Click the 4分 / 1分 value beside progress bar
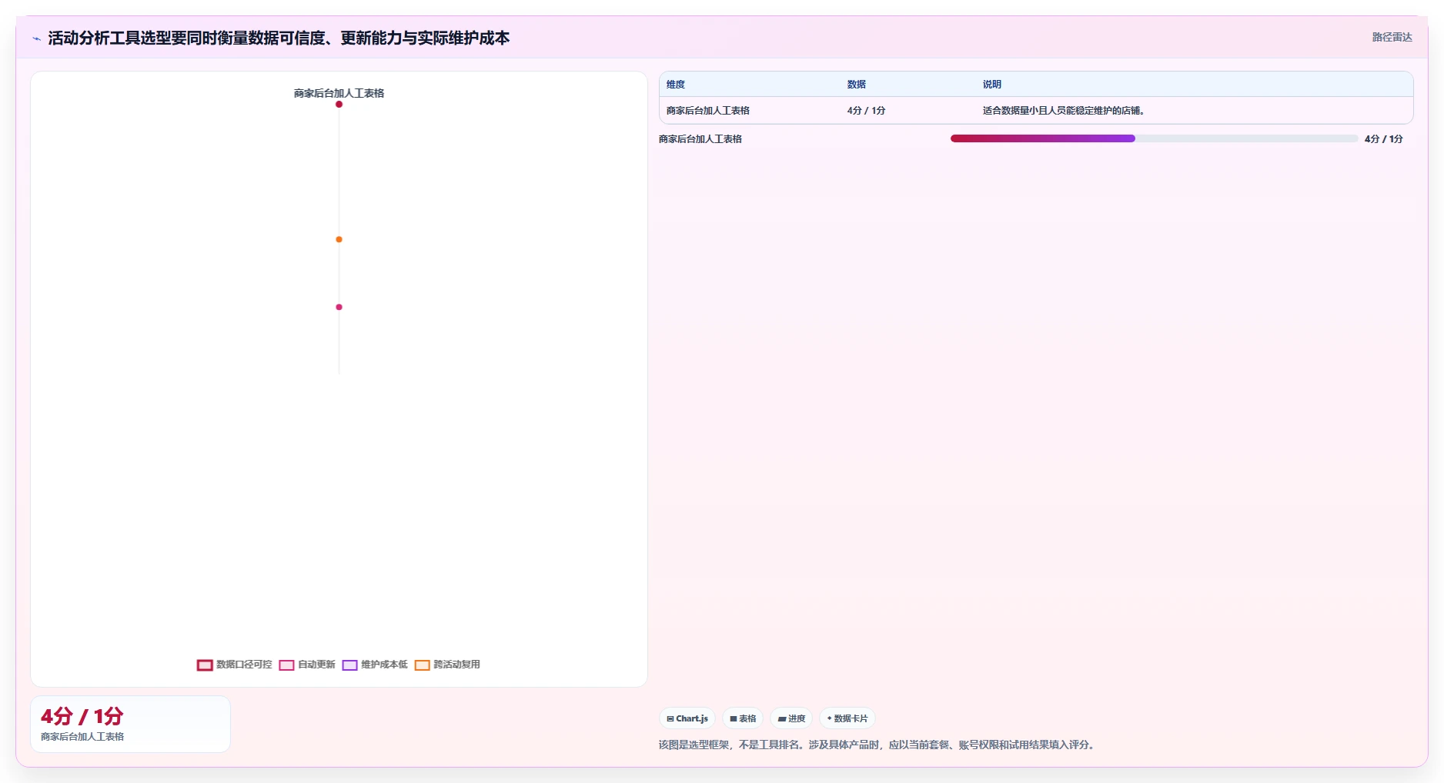Viewport: 1444px width, 783px height. coord(1384,139)
